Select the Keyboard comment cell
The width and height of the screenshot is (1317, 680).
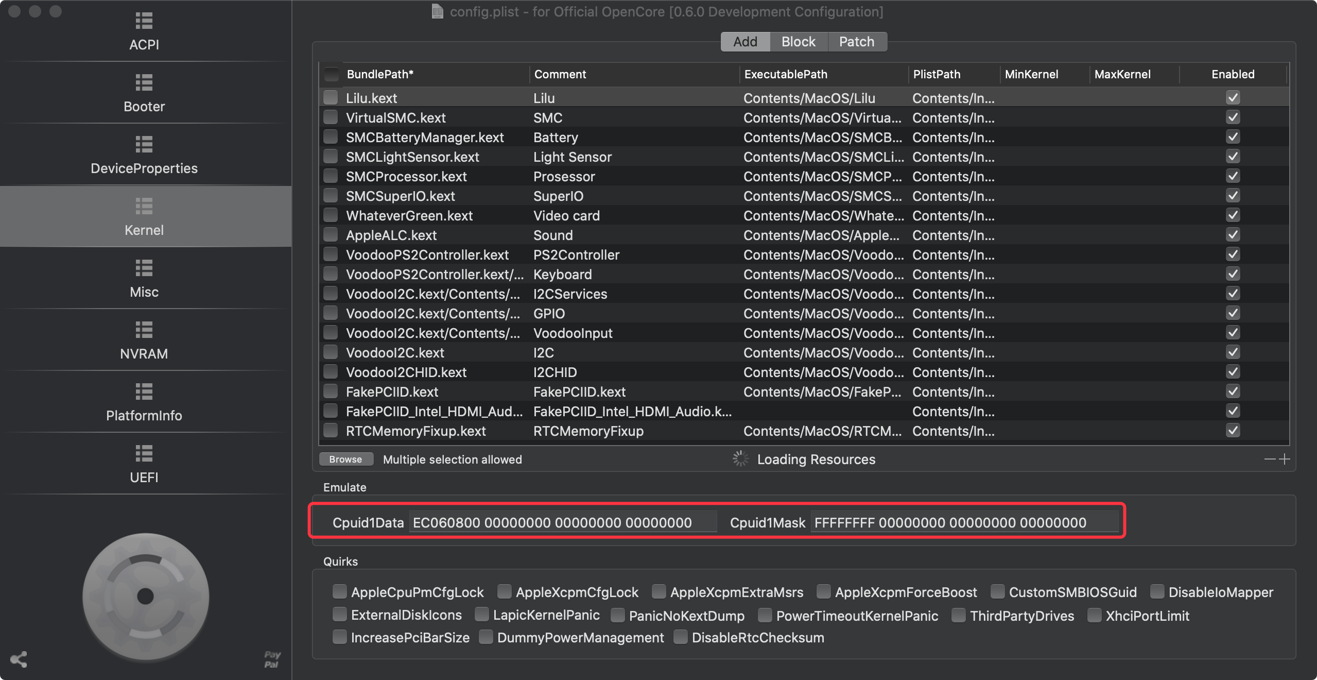[562, 274]
